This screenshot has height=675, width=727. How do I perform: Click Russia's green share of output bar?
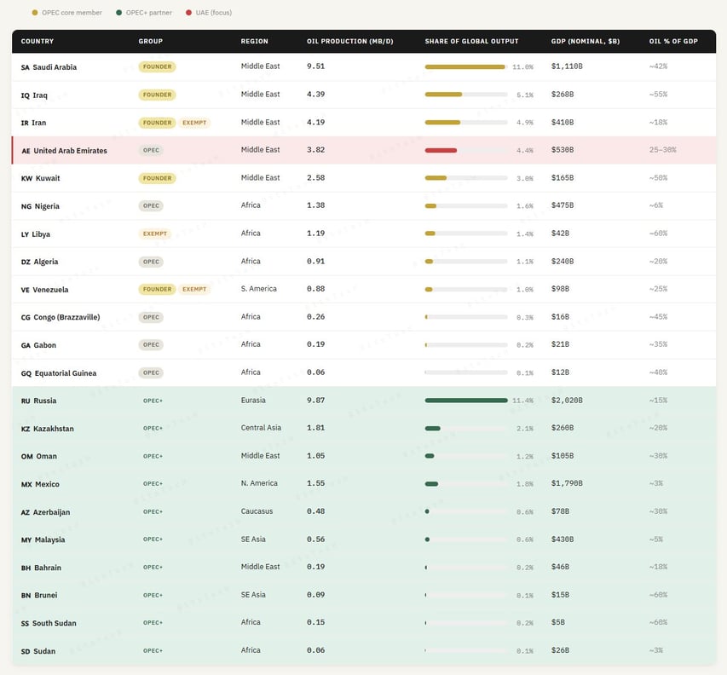tap(466, 401)
